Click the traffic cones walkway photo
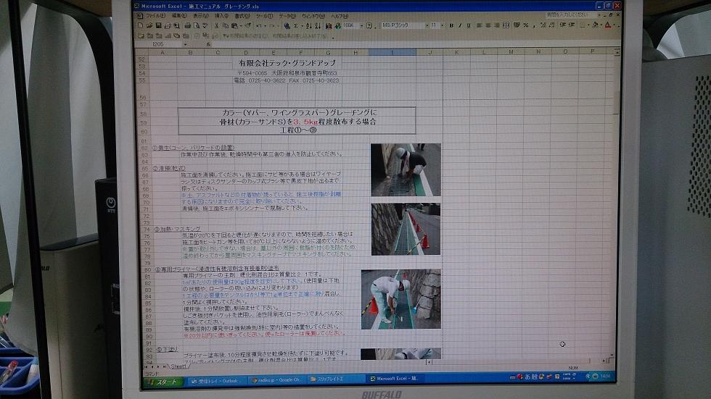 tap(406, 229)
